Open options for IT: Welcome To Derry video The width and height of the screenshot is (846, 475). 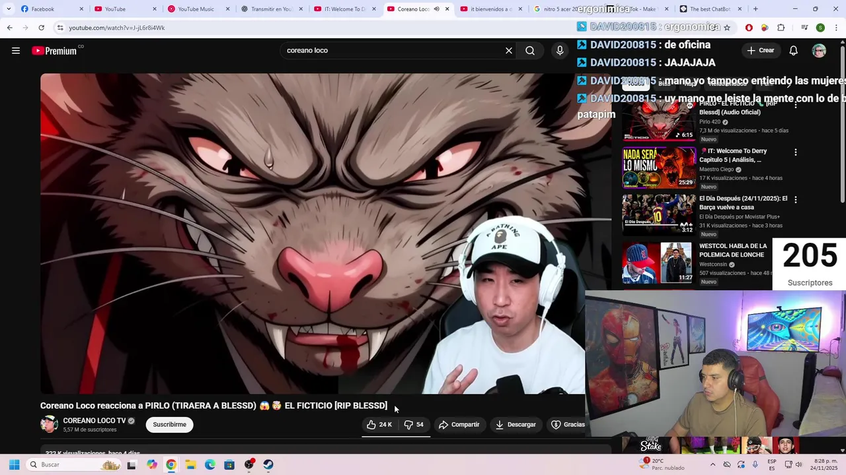(x=796, y=152)
